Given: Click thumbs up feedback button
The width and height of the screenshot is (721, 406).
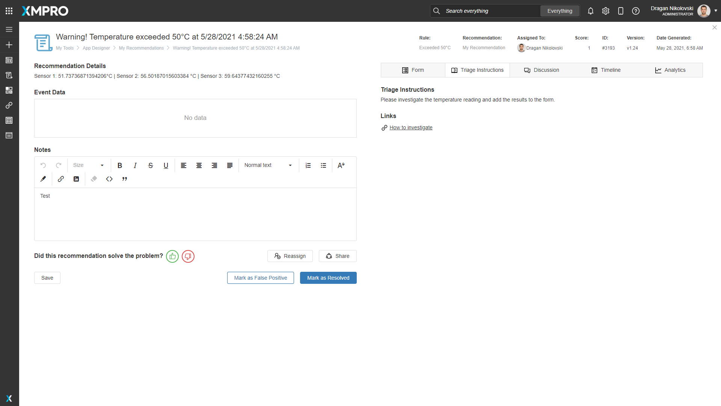Looking at the screenshot, I should [x=172, y=256].
